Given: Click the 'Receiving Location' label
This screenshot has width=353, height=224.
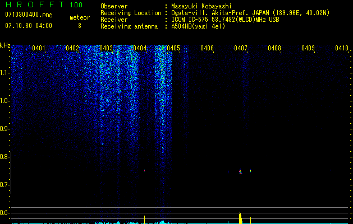Looking at the screenshot, I should point(131,13).
